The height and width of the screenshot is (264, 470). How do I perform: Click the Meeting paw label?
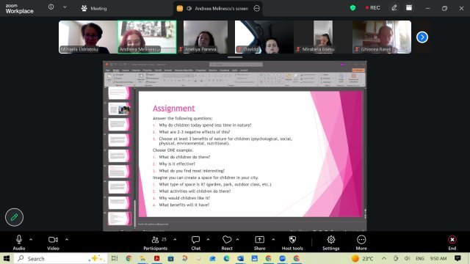pyautogui.click(x=94, y=8)
